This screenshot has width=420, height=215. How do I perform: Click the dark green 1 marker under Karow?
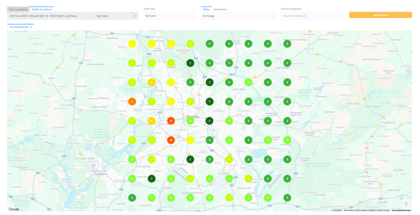pos(210,82)
